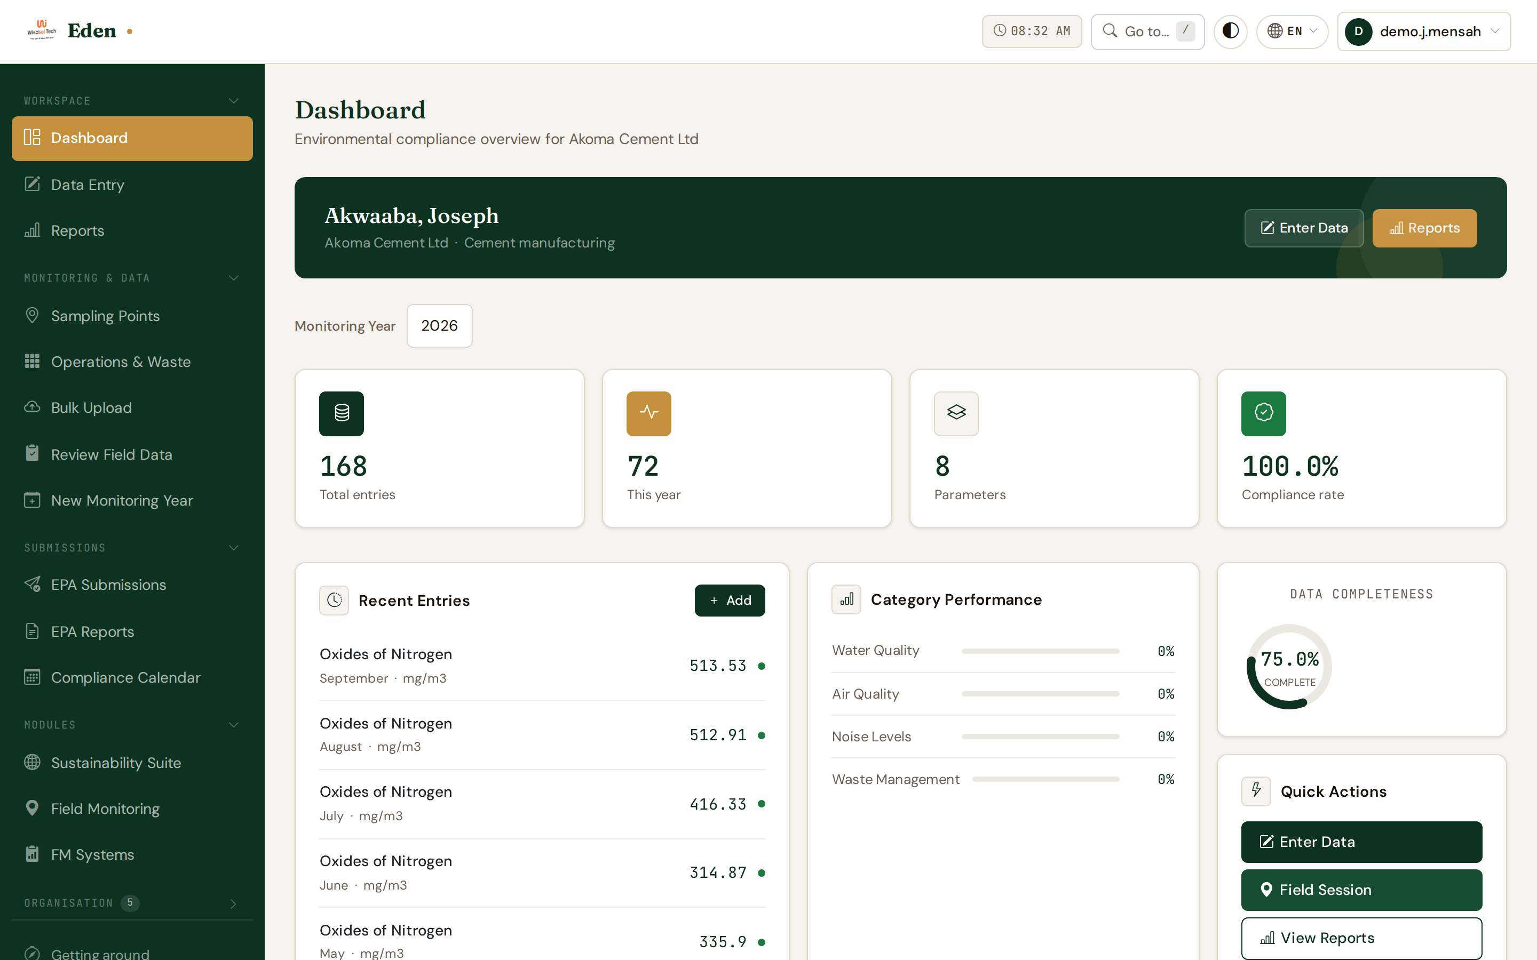Click the Go to… search field
This screenshot has height=960, width=1537.
coord(1147,31)
